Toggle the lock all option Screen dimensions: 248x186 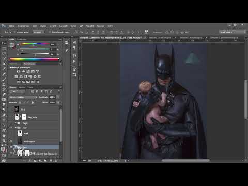click(33, 102)
